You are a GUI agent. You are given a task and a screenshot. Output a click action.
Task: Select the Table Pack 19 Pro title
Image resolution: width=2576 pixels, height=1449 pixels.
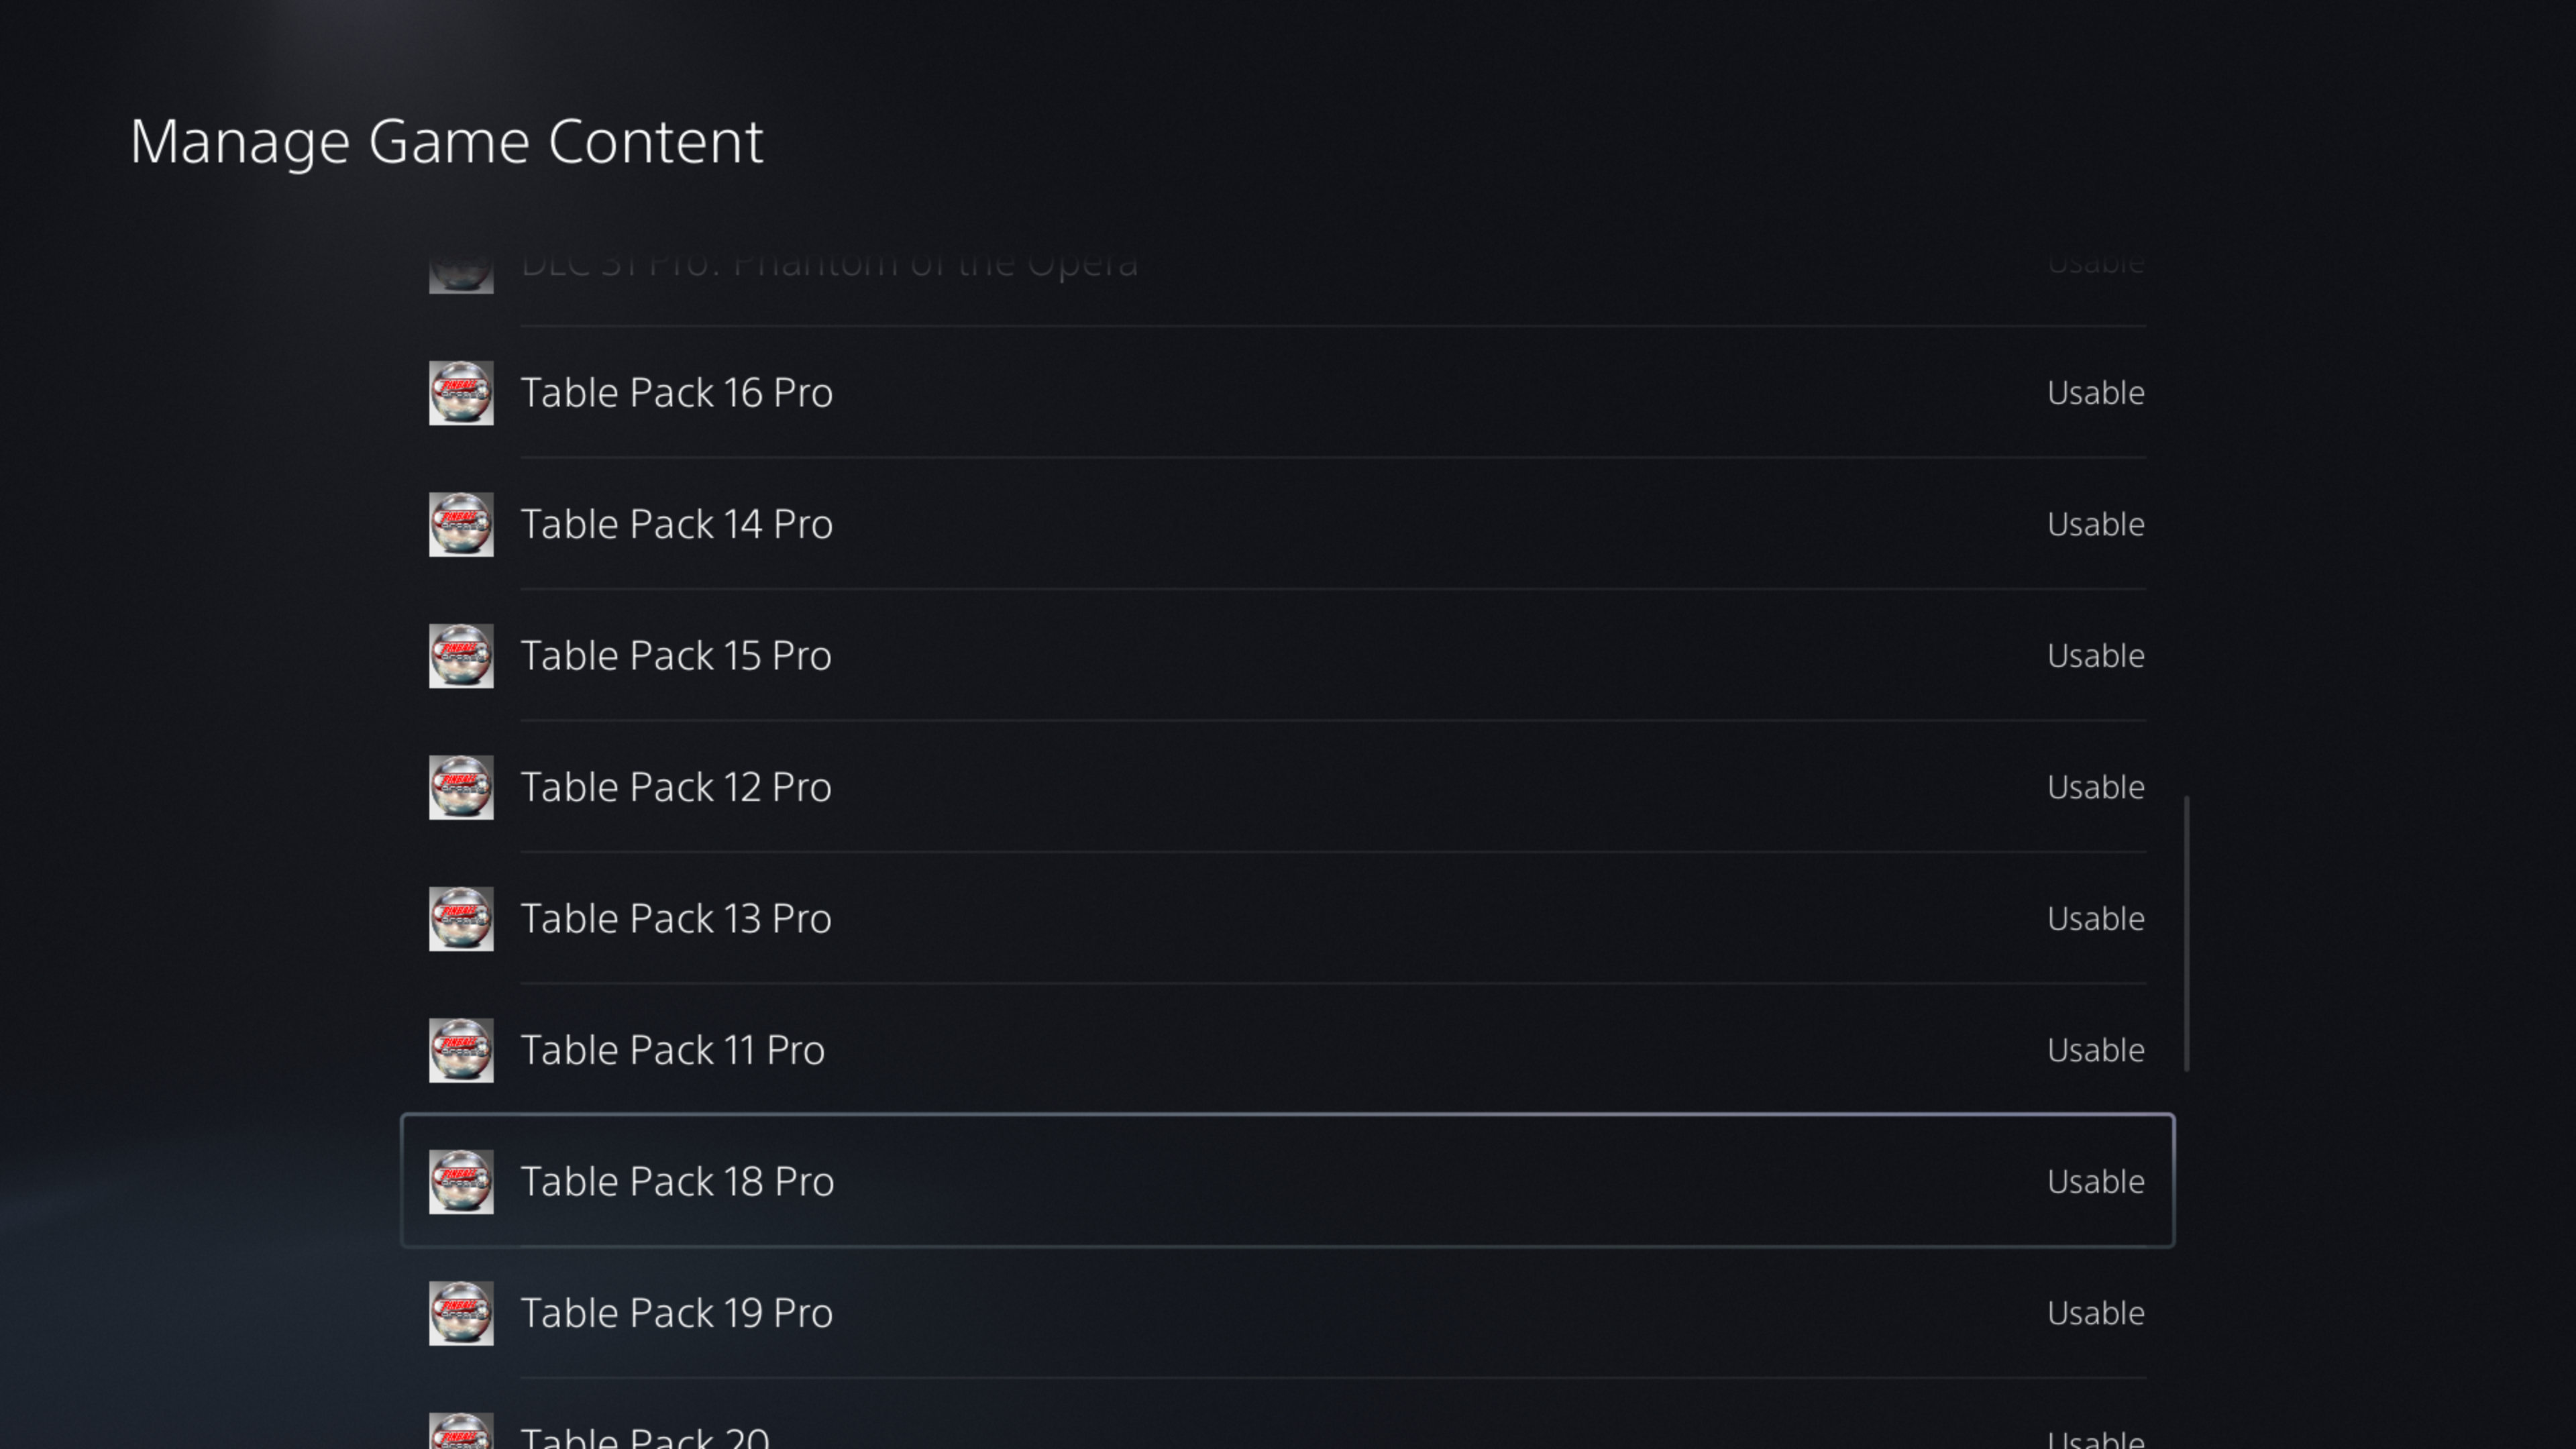click(676, 1313)
